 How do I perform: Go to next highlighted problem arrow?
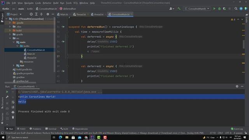coord(242,19)
